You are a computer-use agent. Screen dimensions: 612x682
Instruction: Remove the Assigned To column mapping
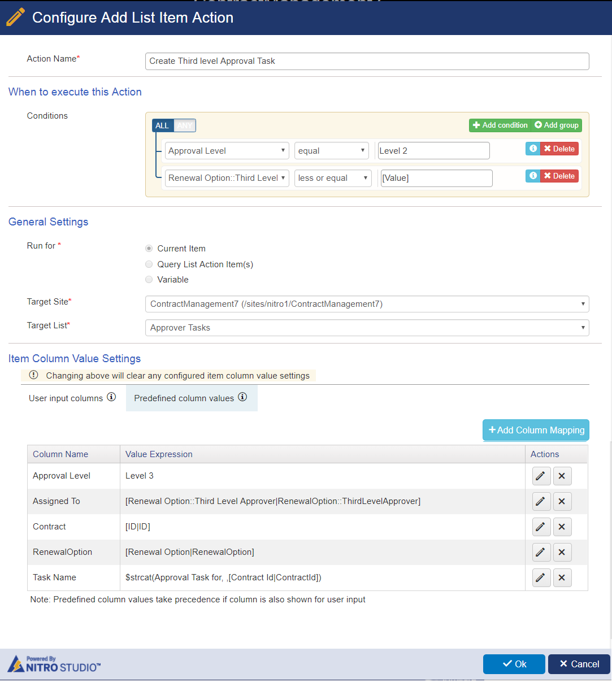click(562, 501)
